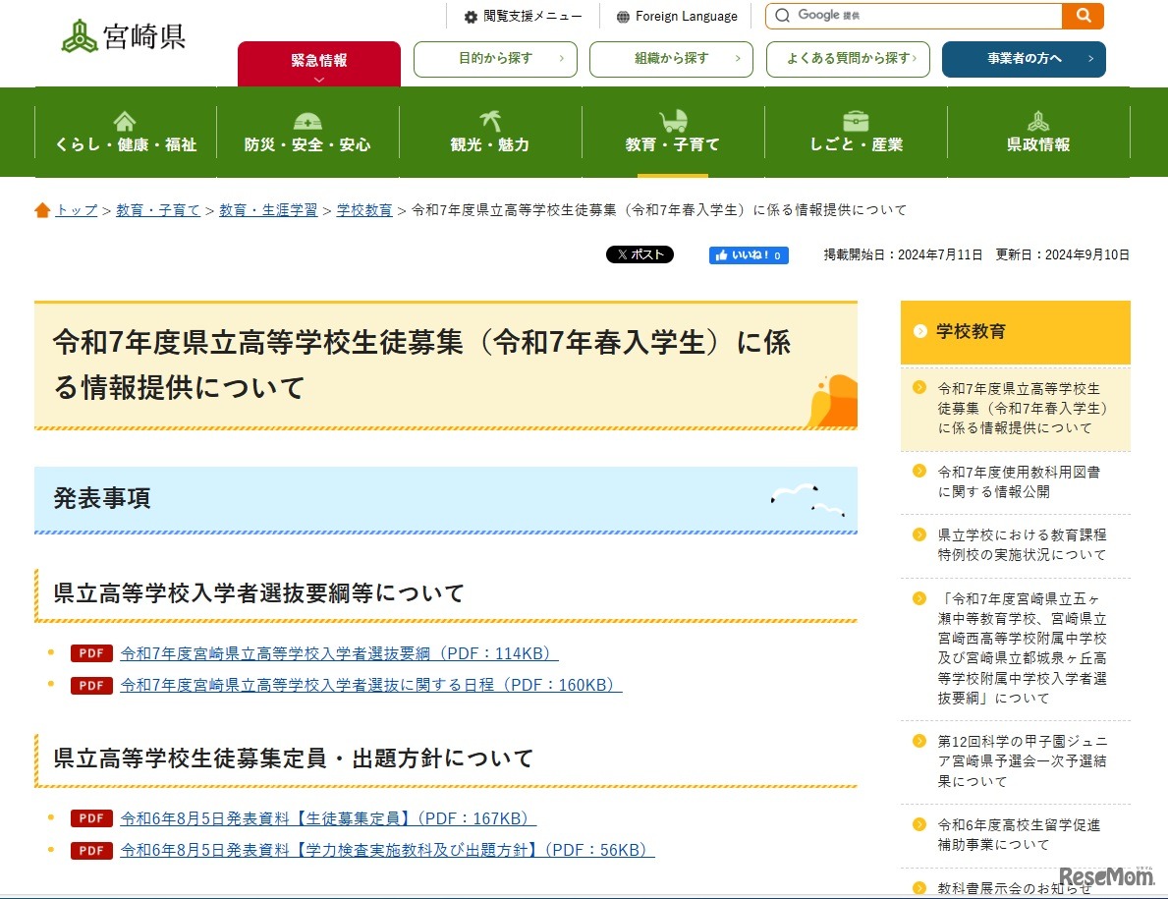The height and width of the screenshot is (899, 1168).
Task: Click the helmet icon above 防災・安全・安心
Action: coord(306,120)
